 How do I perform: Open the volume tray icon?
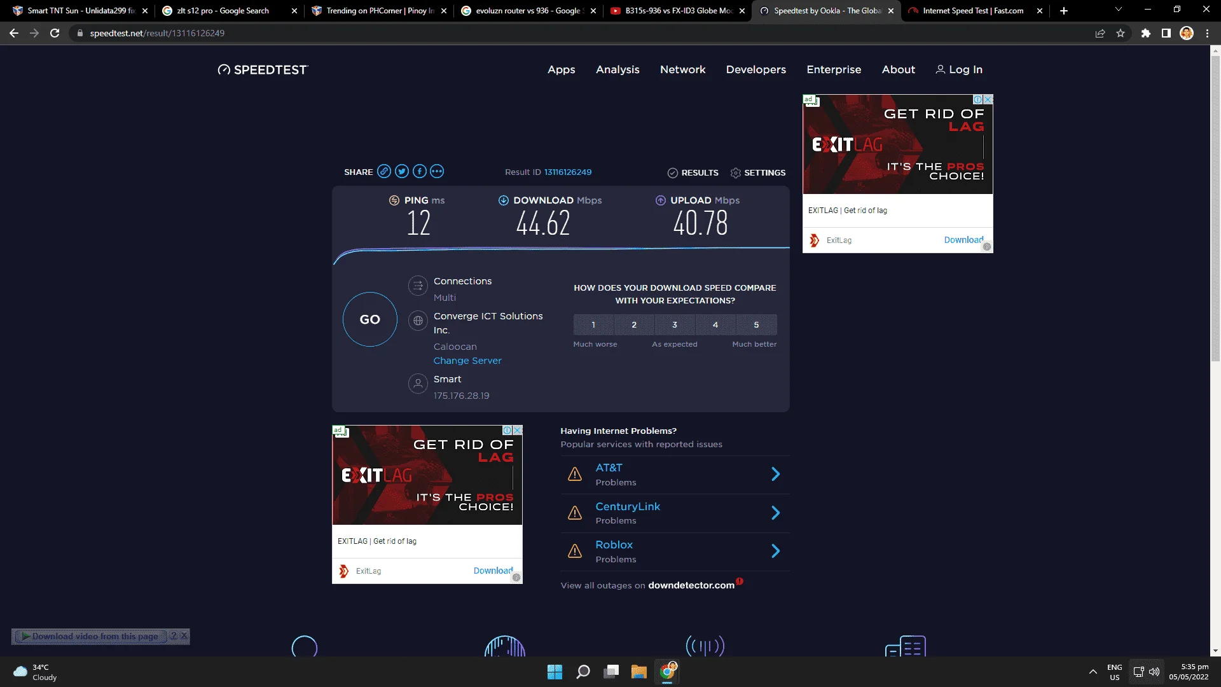coord(1154,672)
